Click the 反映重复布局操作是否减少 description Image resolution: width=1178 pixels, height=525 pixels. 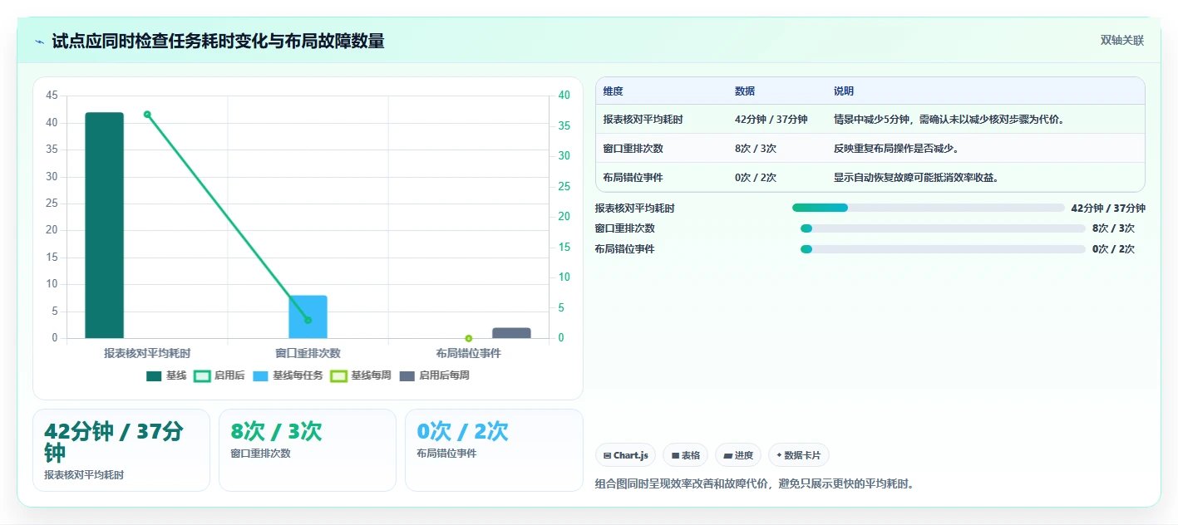point(896,149)
